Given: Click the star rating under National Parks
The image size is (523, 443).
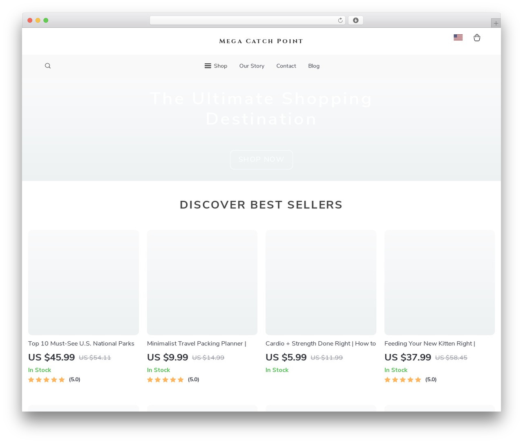Looking at the screenshot, I should pyautogui.click(x=47, y=380).
